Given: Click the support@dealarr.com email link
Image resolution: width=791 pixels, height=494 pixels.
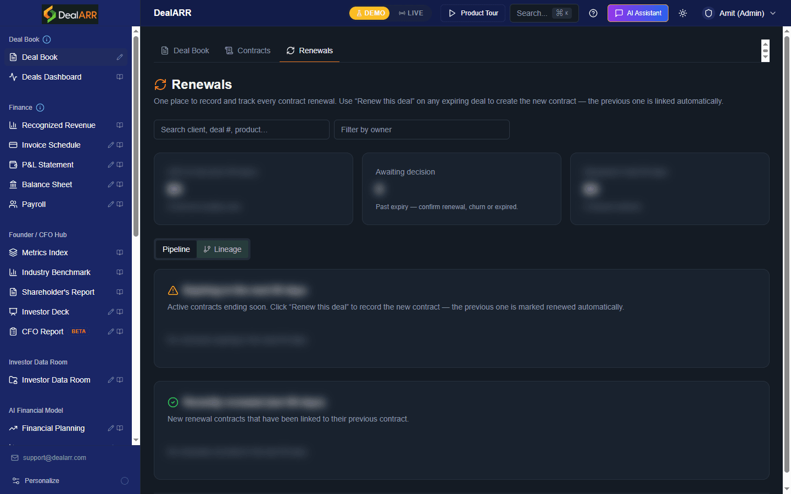Looking at the screenshot, I should tap(54, 458).
